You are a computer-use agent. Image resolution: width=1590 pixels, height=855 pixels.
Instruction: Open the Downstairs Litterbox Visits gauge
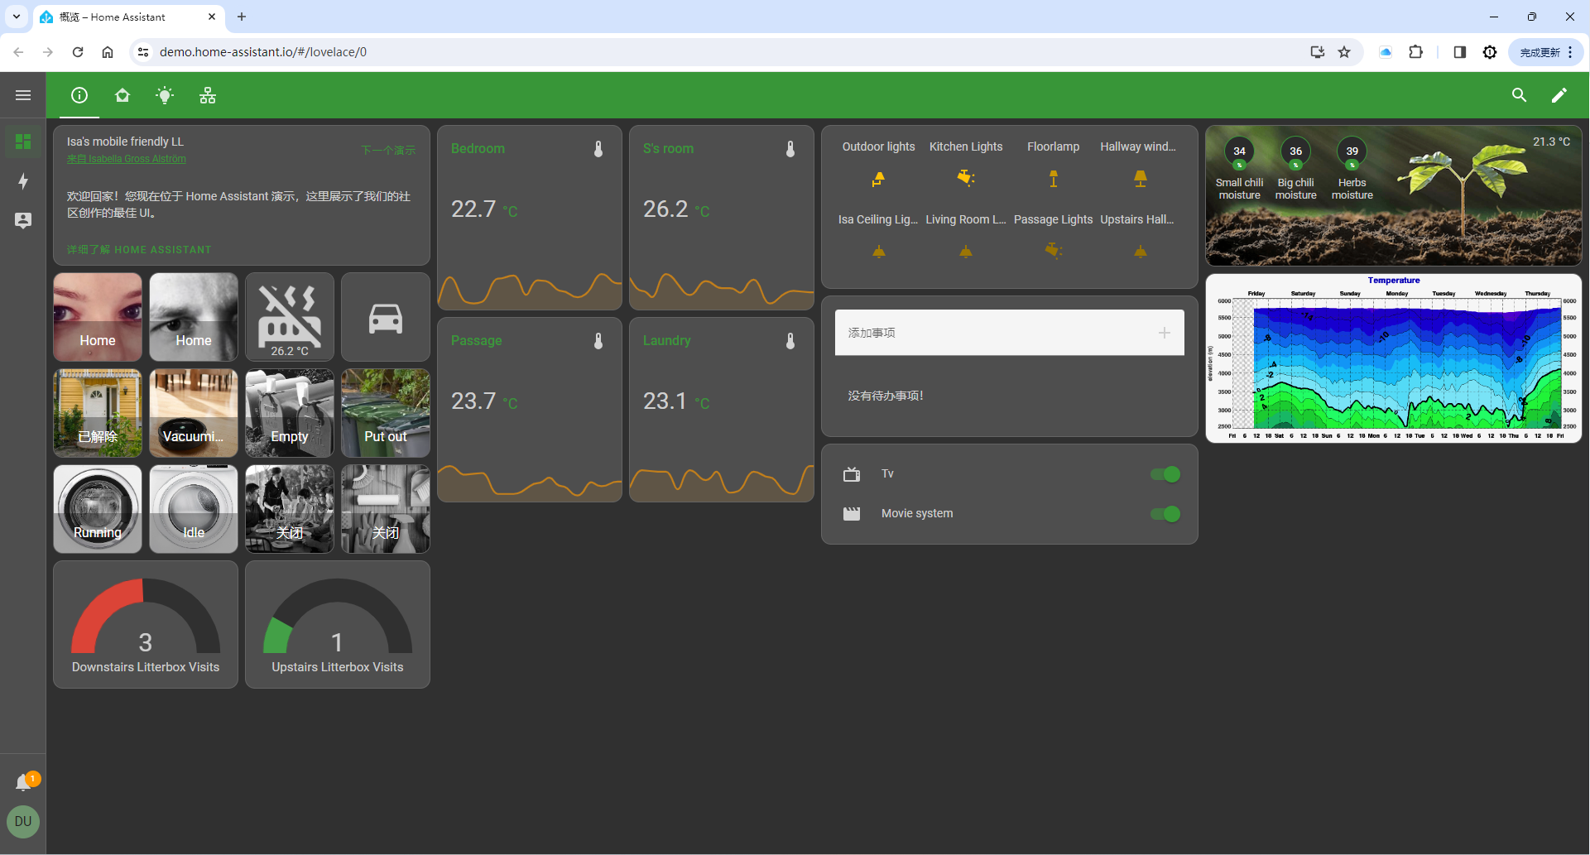(x=146, y=625)
